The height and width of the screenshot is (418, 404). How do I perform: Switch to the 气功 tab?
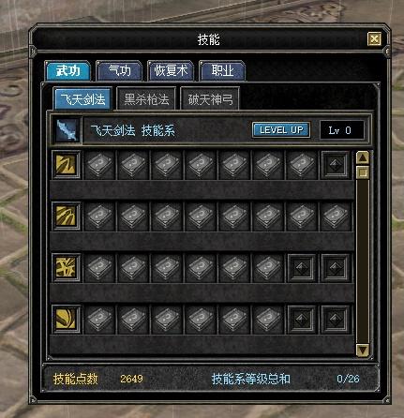coord(119,71)
